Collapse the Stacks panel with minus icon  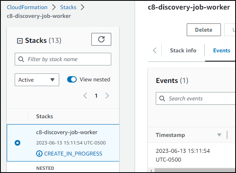(x=20, y=41)
